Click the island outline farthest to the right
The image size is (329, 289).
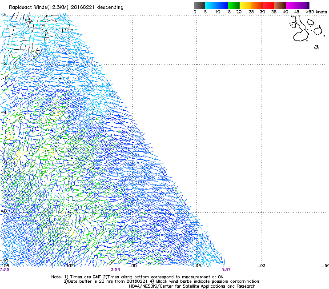[x=324, y=36]
